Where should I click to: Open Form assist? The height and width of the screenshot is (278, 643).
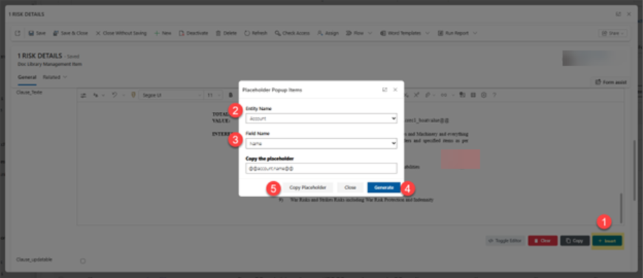tap(611, 82)
